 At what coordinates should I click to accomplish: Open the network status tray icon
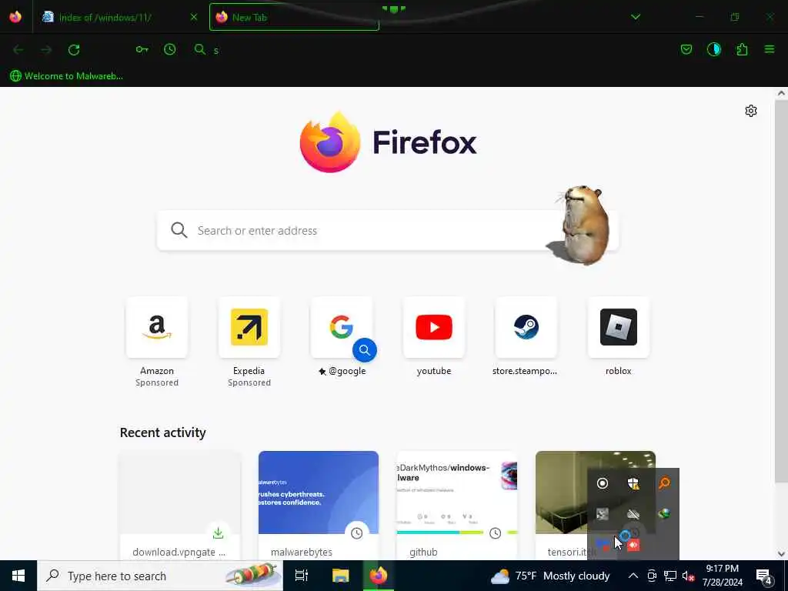tap(670, 576)
